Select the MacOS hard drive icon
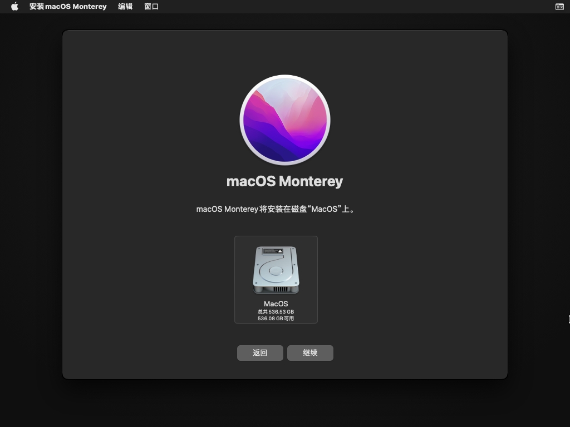This screenshot has width=570, height=427. [x=276, y=270]
